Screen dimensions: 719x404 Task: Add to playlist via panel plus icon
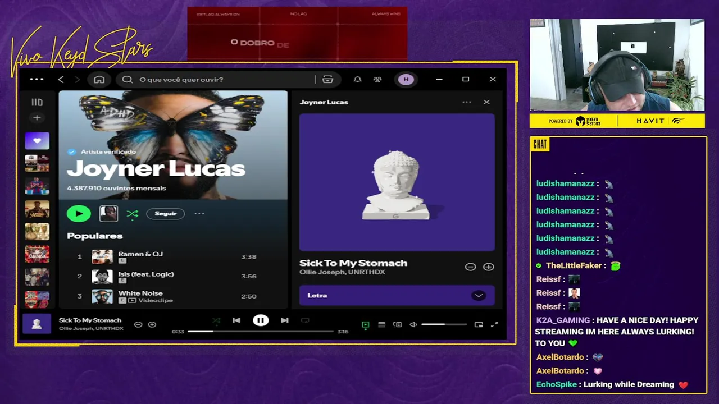[x=489, y=267]
